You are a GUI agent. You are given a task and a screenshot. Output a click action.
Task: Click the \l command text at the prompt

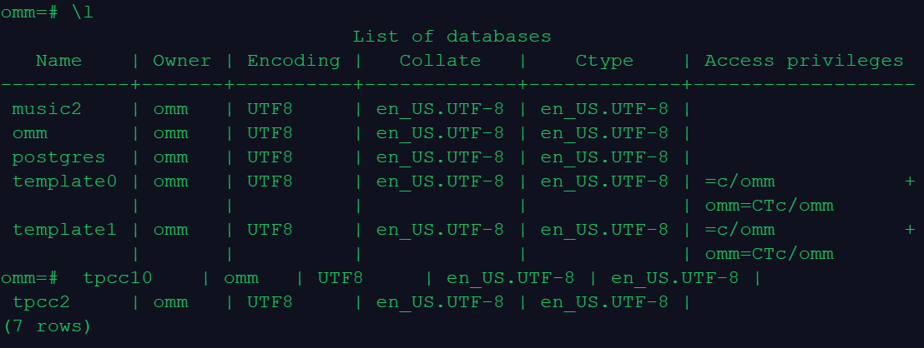point(83,12)
